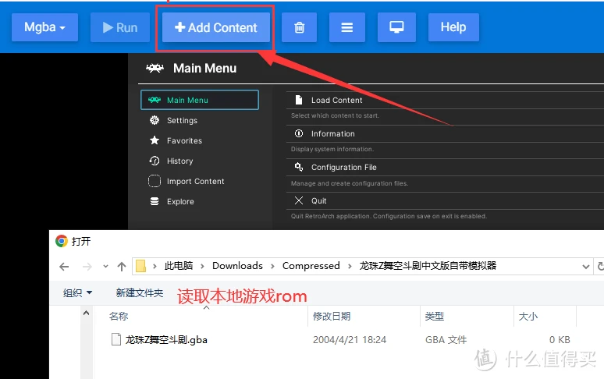Go up one folder with the up arrow
The image size is (604, 379).
(122, 266)
